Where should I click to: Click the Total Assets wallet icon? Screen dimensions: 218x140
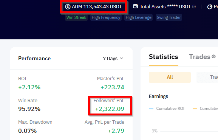pyautogui.click(x=136, y=6)
